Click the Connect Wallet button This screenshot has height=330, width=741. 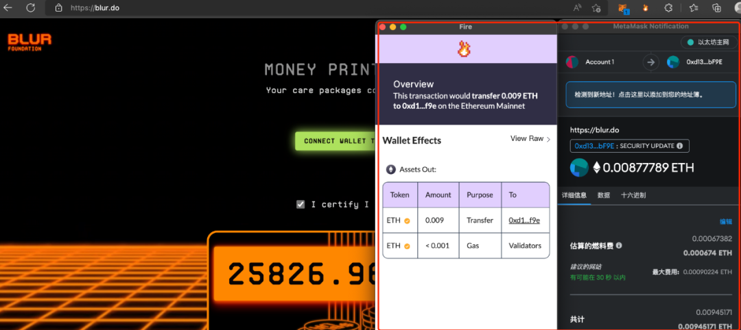(x=336, y=141)
